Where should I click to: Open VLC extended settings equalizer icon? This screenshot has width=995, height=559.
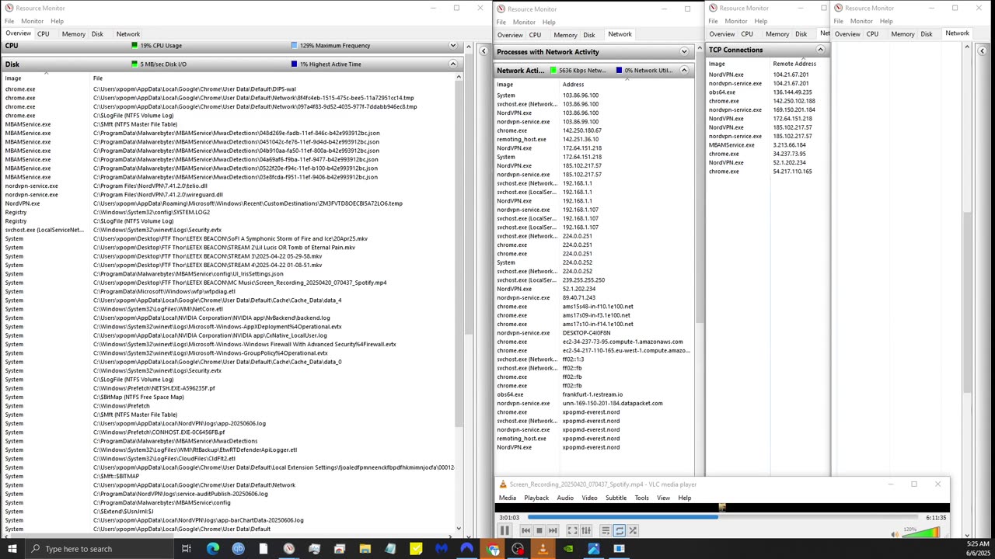pos(586,531)
